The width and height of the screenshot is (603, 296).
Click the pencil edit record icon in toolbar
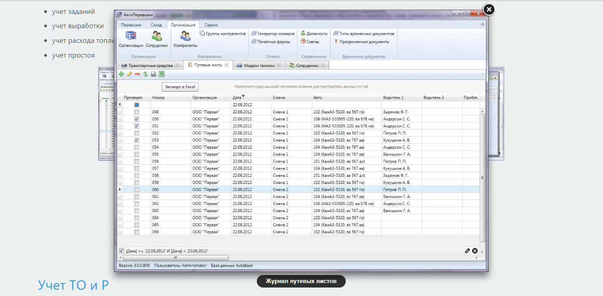(x=129, y=74)
